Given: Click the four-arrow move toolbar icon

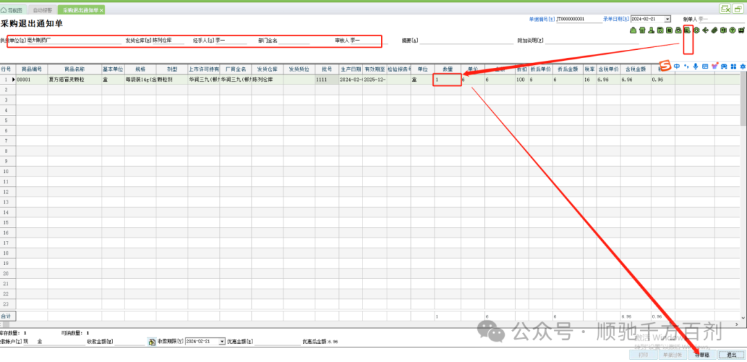Looking at the screenshot, I should click(705, 30).
